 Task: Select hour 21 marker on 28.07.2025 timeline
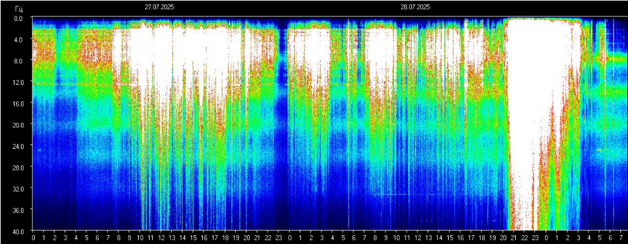[514, 238]
